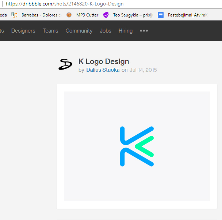The height and width of the screenshot is (220, 222).
Task: Select Jobs in the navigation bar
Action: [x=106, y=31]
